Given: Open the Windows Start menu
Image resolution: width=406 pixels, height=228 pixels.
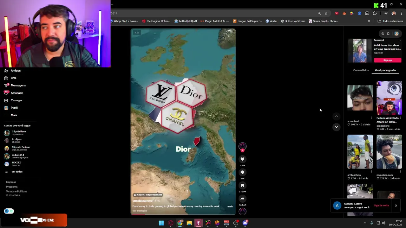Looking at the screenshot, I should pos(161,223).
